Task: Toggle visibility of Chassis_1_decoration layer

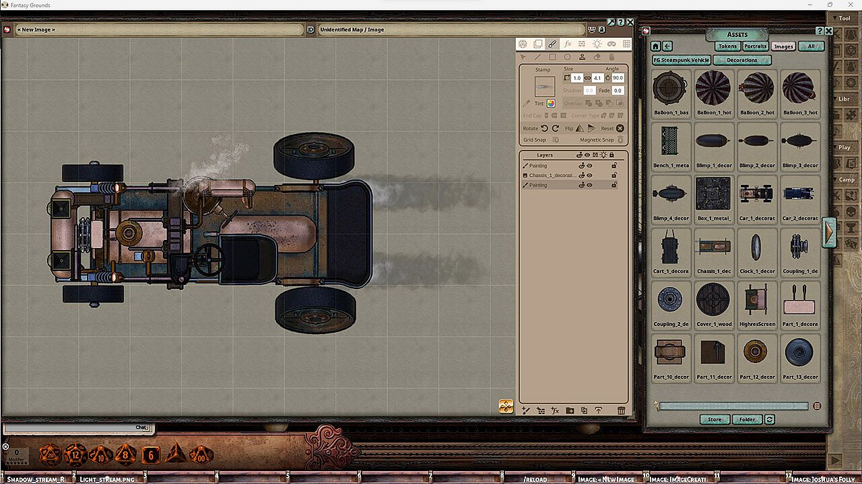Action: (x=589, y=175)
